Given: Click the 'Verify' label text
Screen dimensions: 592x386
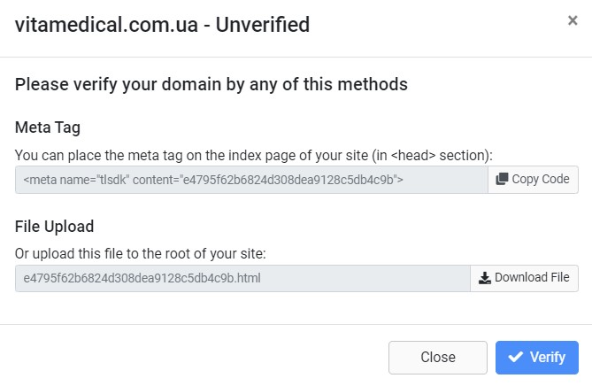Looking at the screenshot, I should [x=548, y=358].
